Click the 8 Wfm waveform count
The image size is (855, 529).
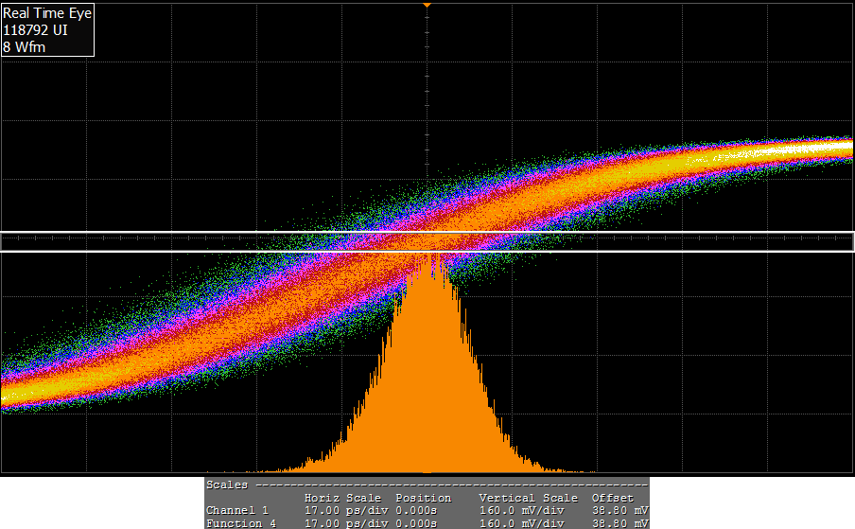tap(25, 46)
